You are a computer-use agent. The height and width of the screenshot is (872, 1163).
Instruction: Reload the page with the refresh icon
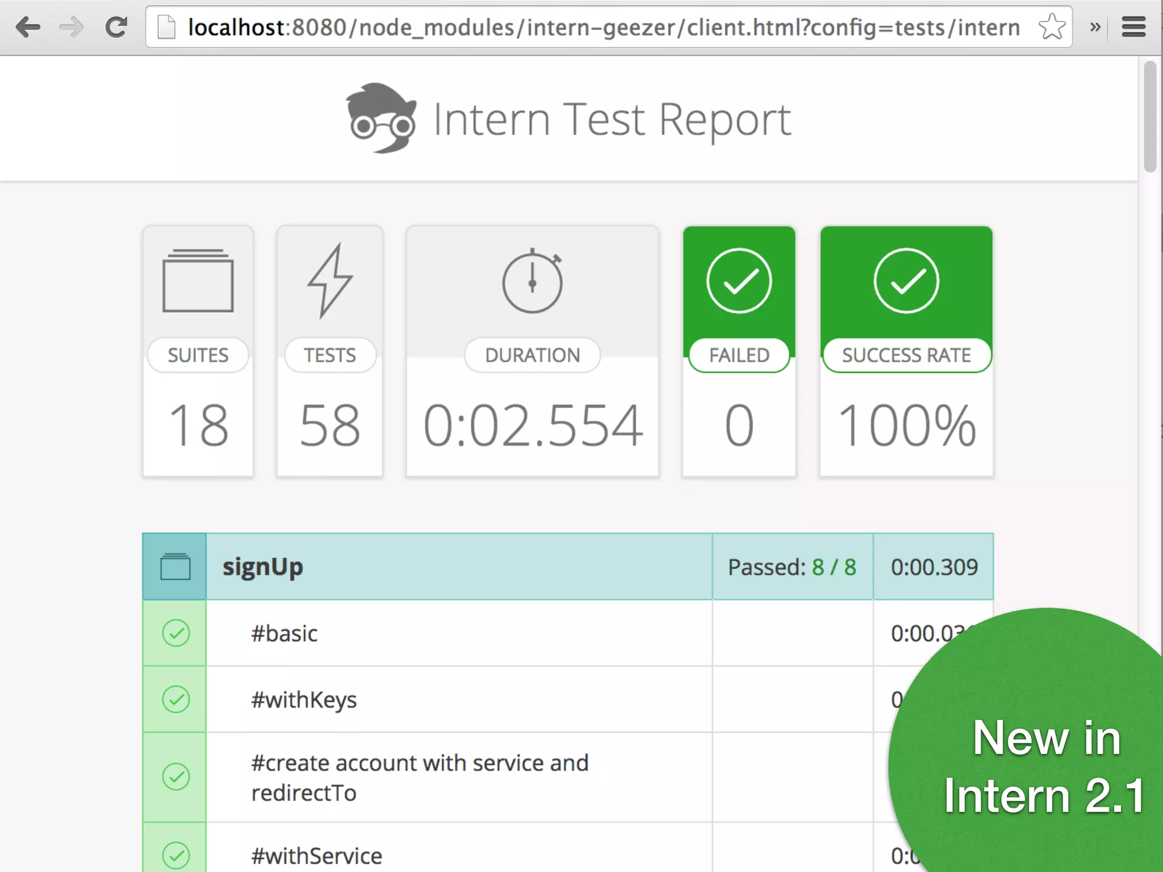tap(116, 27)
